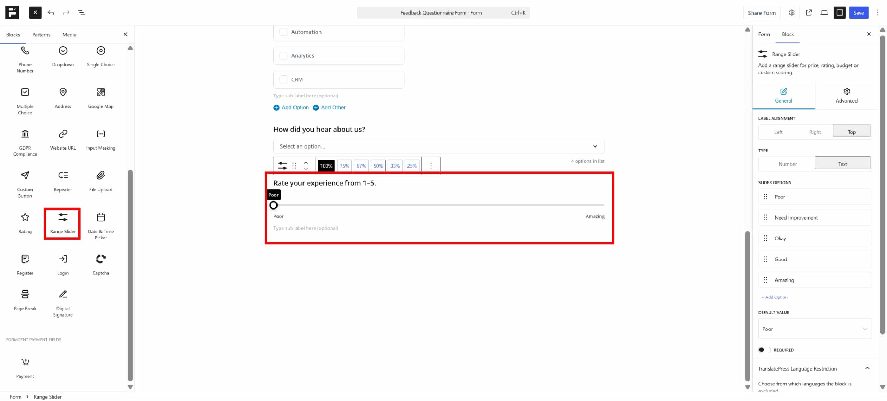Toggle the settings sidebar panel icon
This screenshot has height=401, width=887.
(840, 12)
